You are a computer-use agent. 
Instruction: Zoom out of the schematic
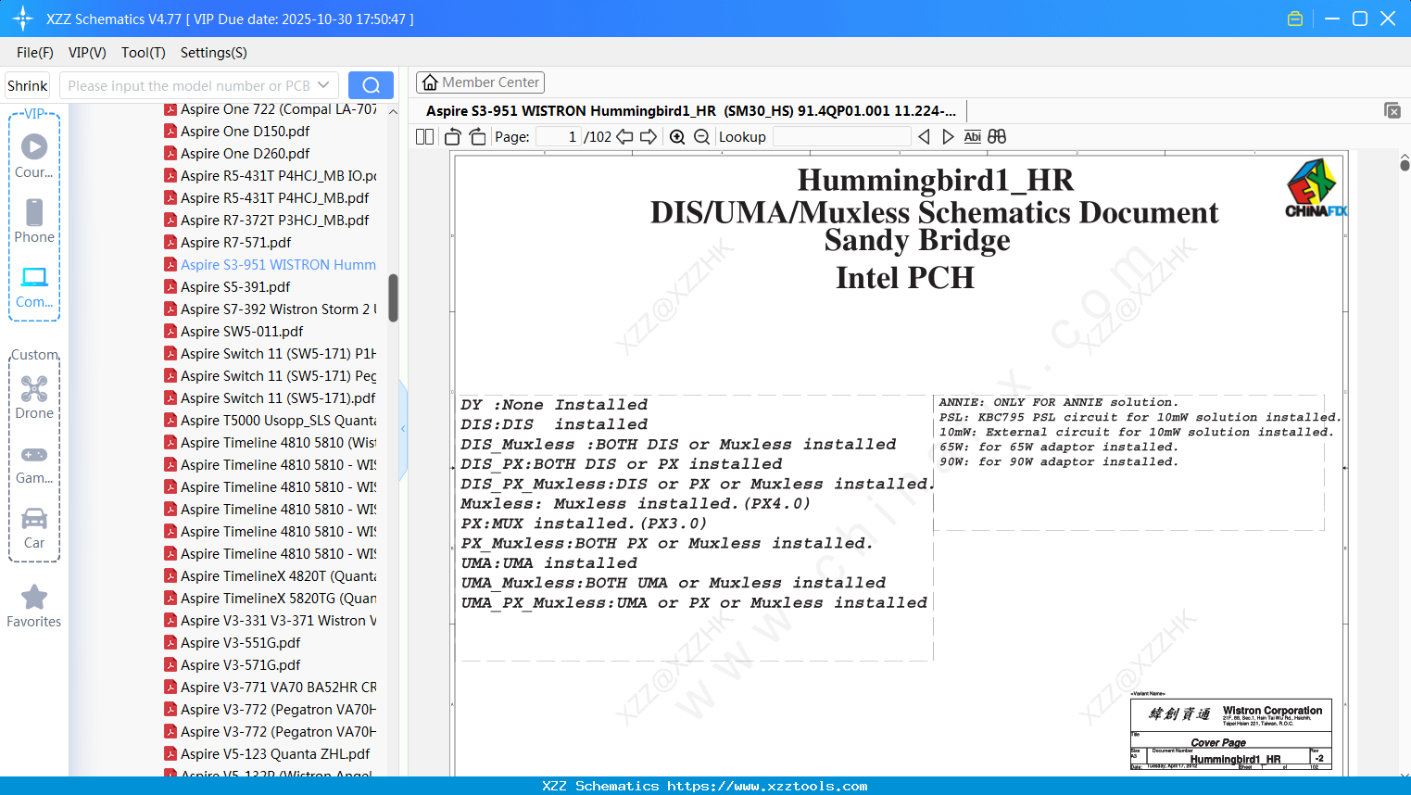point(701,136)
